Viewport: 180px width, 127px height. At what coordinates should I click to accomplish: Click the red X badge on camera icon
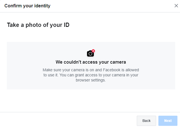point(93,51)
